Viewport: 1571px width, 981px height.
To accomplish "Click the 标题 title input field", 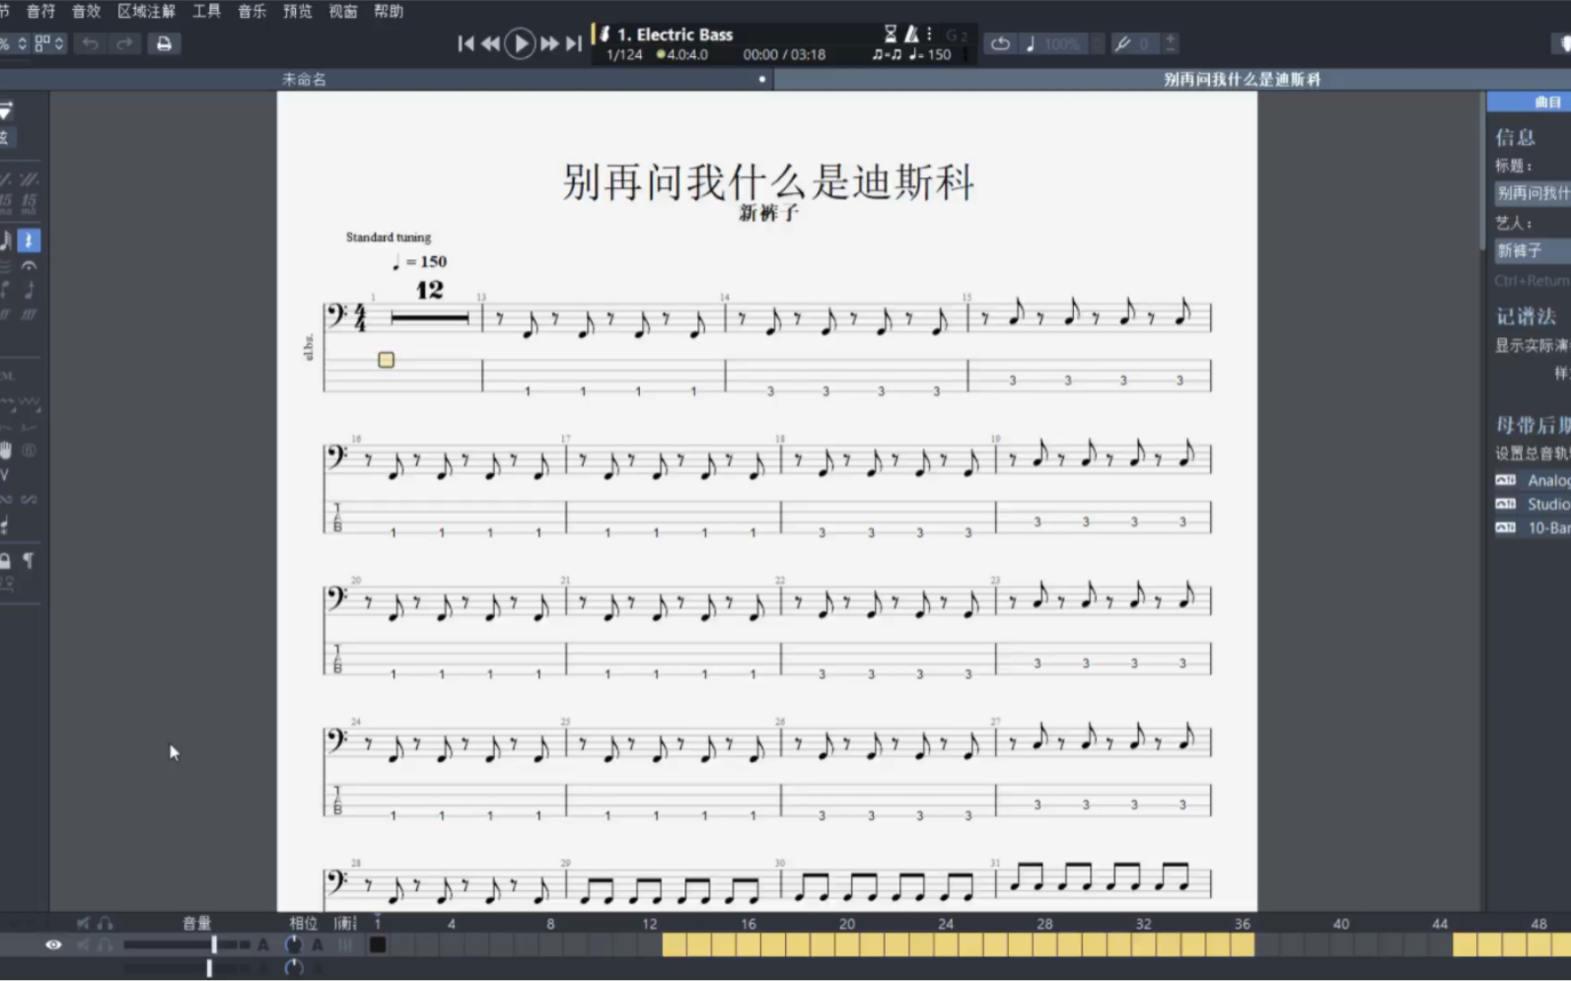I will point(1532,193).
